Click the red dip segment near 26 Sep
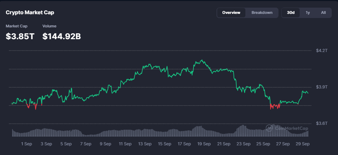 (275, 106)
